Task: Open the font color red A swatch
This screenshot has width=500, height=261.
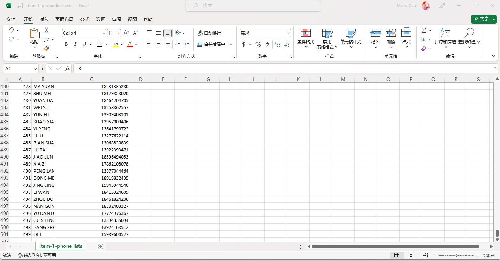Action: coord(129,44)
